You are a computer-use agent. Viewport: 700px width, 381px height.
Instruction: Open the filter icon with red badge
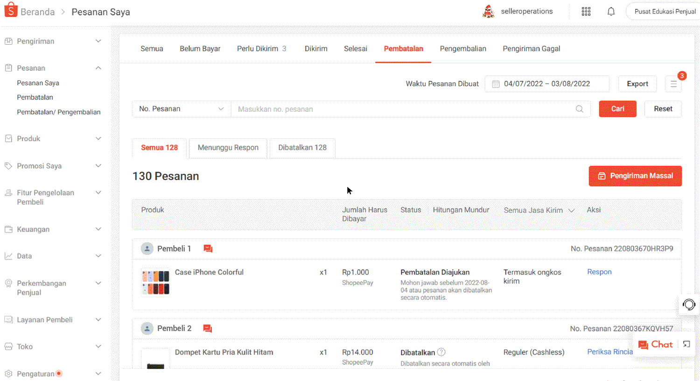click(673, 84)
